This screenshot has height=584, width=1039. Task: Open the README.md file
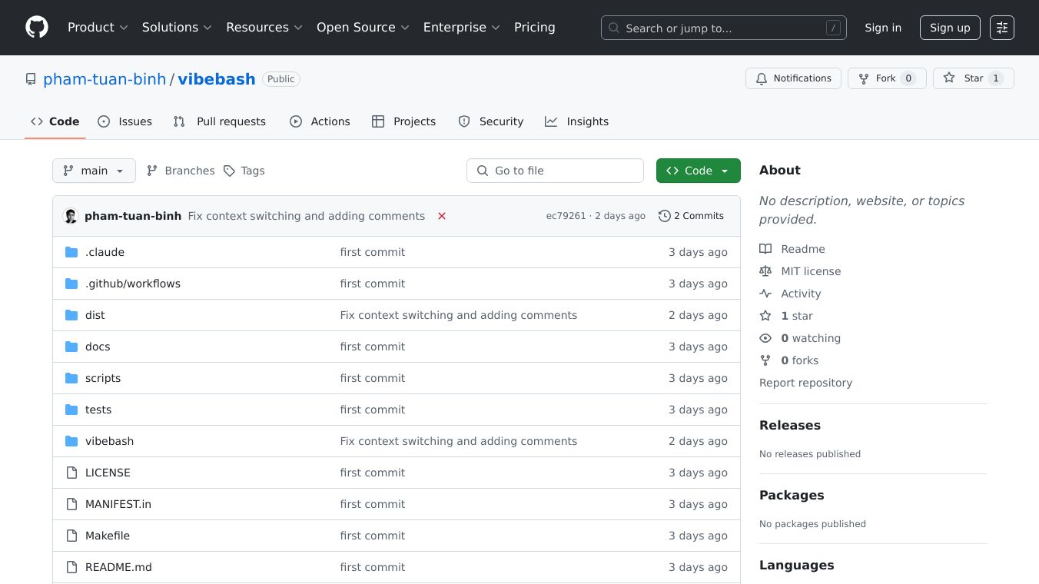point(118,567)
